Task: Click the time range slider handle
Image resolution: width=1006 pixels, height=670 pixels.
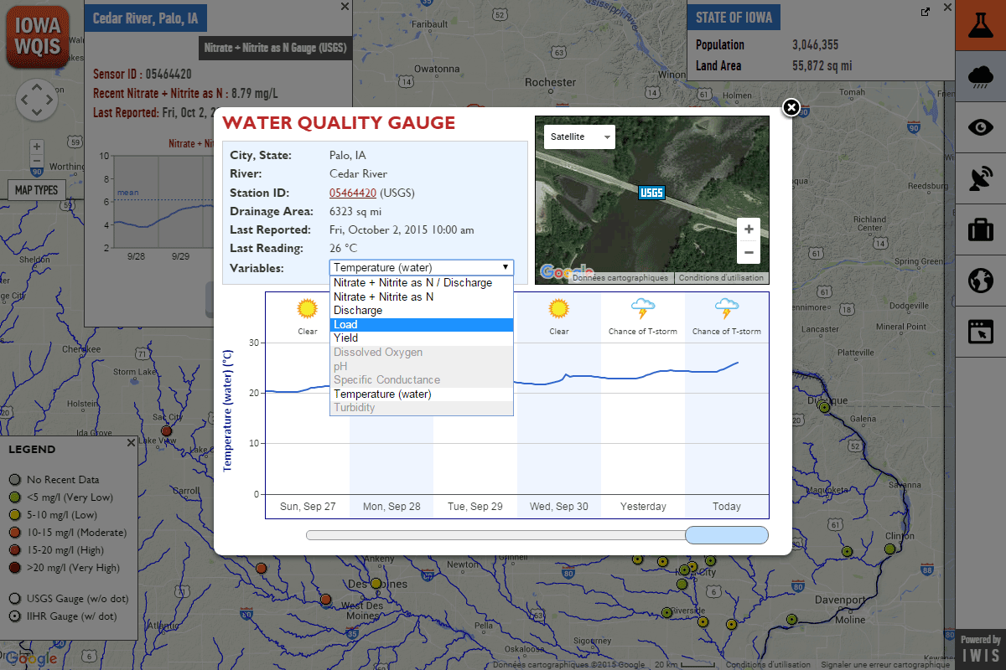Action: [x=727, y=535]
